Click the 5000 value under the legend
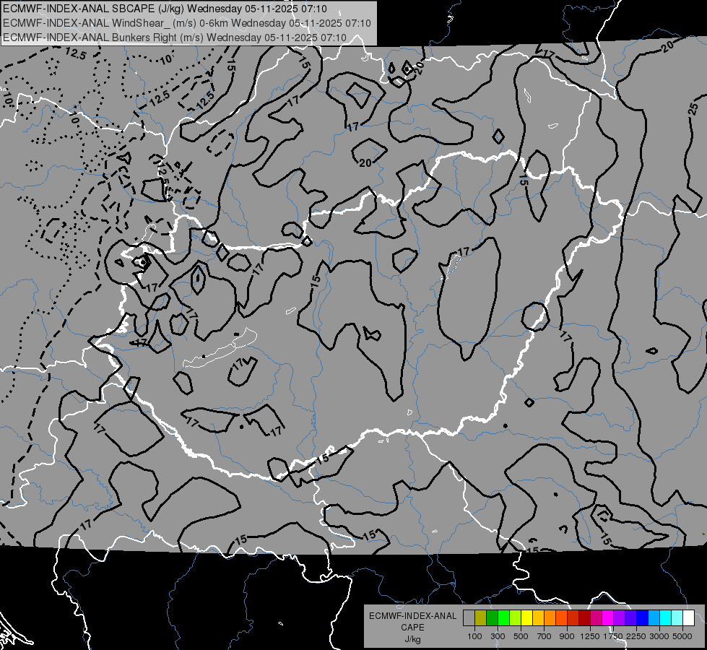The image size is (707, 650). [x=682, y=636]
